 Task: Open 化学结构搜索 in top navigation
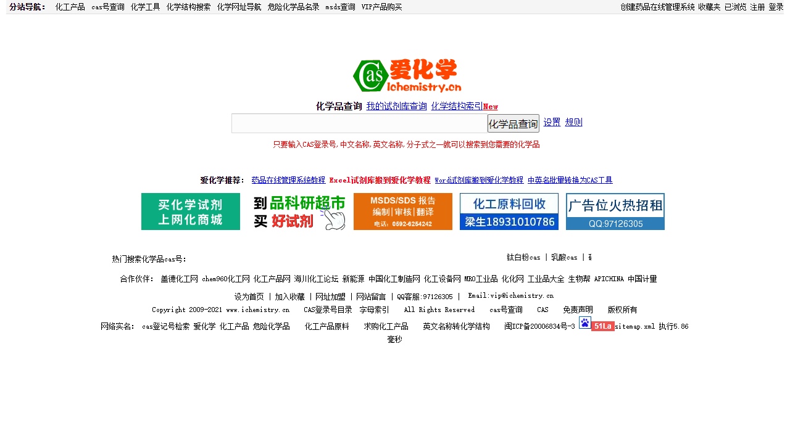(x=189, y=7)
